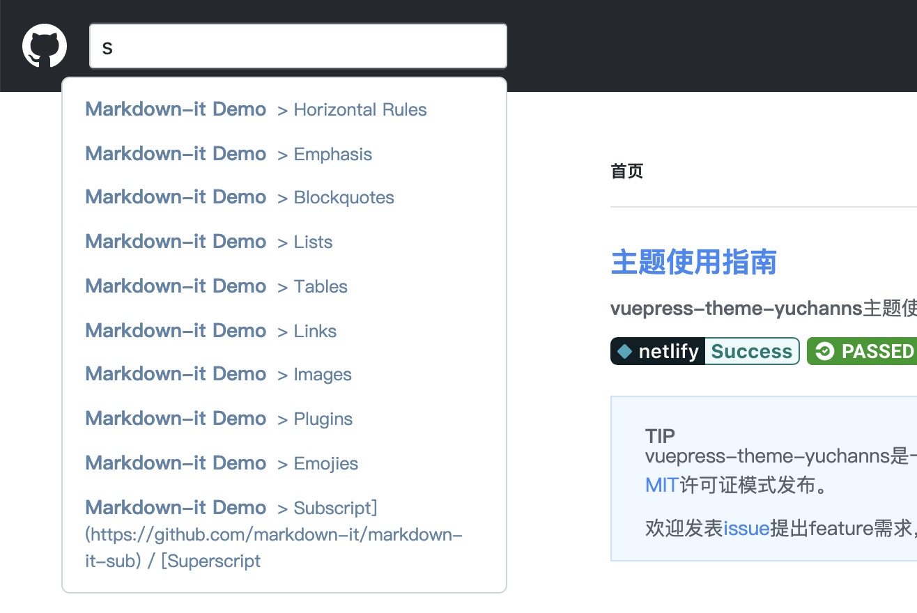Select the Plugins search suggestion
Image resolution: width=917 pixels, height=613 pixels.
coord(284,419)
